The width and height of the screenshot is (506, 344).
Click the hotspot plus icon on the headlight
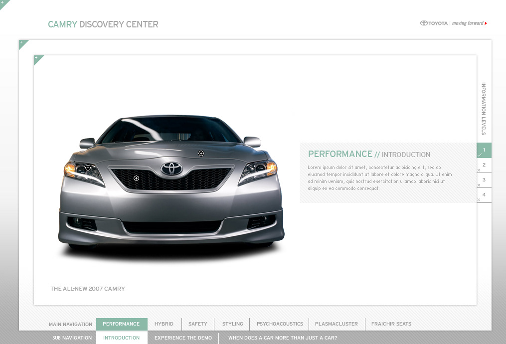(x=88, y=168)
